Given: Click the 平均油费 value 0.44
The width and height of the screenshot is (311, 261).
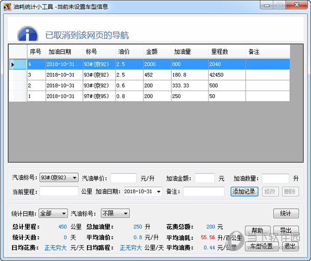Looking at the screenshot, I should pyautogui.click(x=209, y=248).
